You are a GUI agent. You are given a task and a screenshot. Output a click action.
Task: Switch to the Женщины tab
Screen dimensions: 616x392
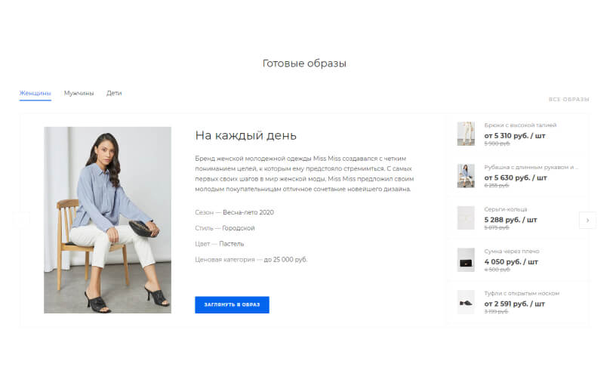point(35,93)
